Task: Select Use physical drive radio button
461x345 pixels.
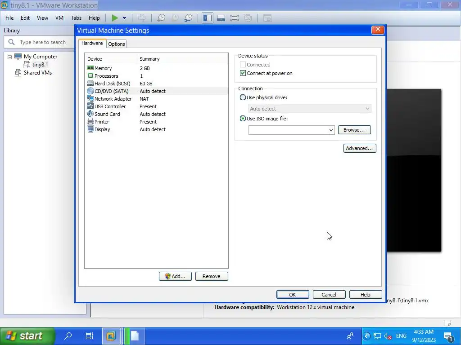Action: (x=243, y=97)
